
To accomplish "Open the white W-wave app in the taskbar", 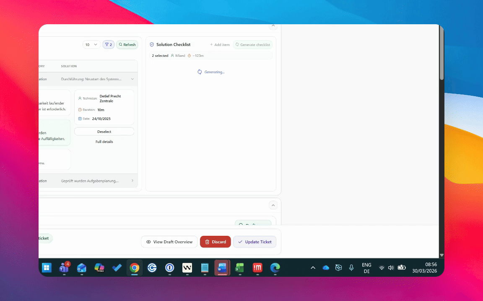I will coord(187,268).
